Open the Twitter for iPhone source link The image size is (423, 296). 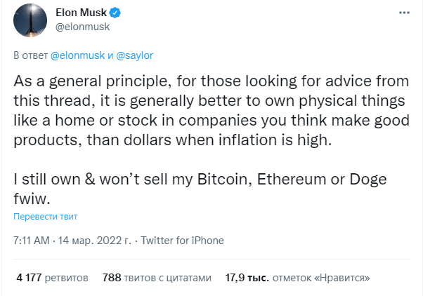pos(183,241)
